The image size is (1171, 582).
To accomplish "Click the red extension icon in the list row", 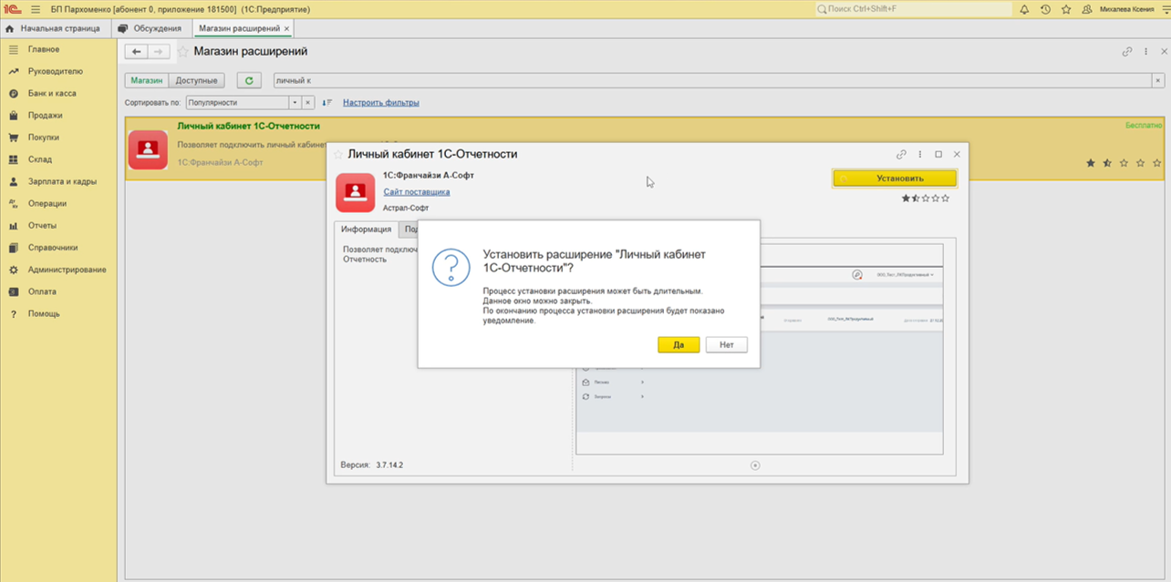I will point(148,149).
